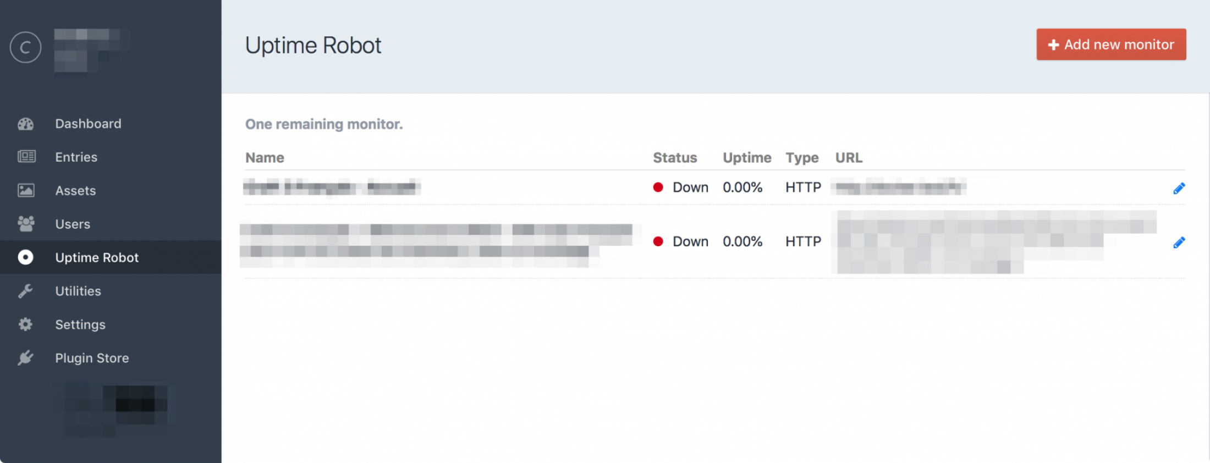Click the Plugin Store plug icon
Image resolution: width=1210 pixels, height=463 pixels.
25,358
